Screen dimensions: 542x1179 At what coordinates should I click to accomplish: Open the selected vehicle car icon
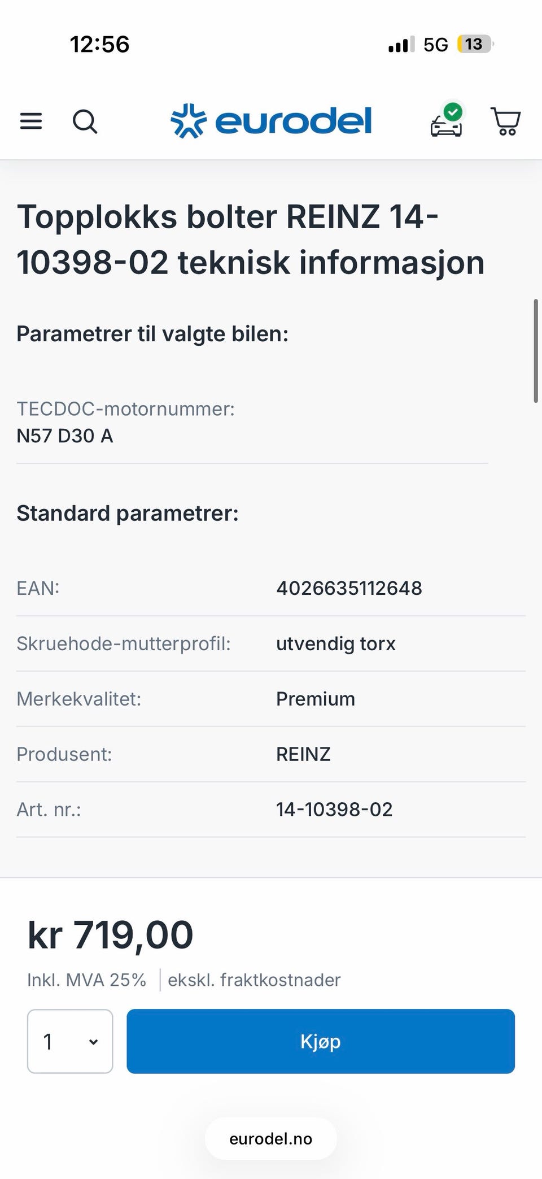pyautogui.click(x=446, y=121)
